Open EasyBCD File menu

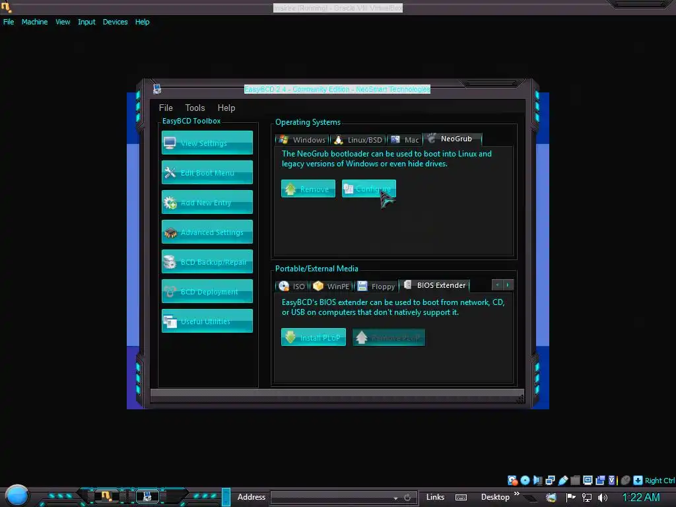click(166, 108)
